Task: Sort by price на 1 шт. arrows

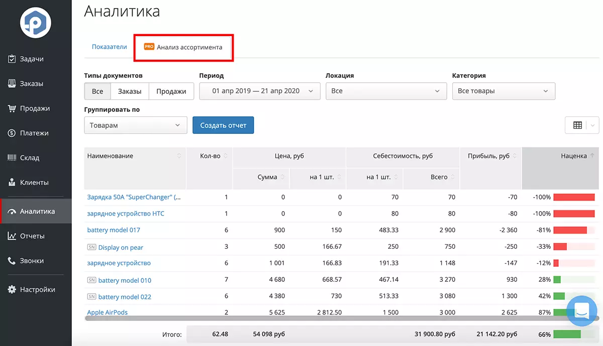Action: (339, 177)
